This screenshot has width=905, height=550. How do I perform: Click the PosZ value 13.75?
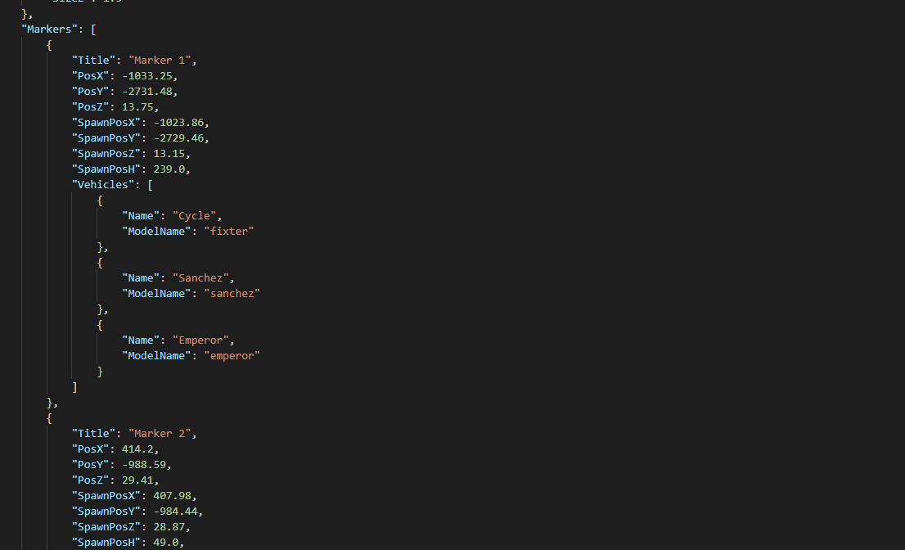click(x=137, y=106)
